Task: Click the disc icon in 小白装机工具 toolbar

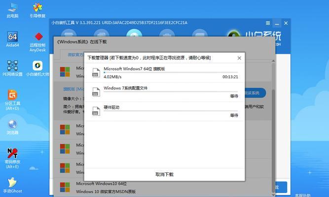Action: point(134,33)
